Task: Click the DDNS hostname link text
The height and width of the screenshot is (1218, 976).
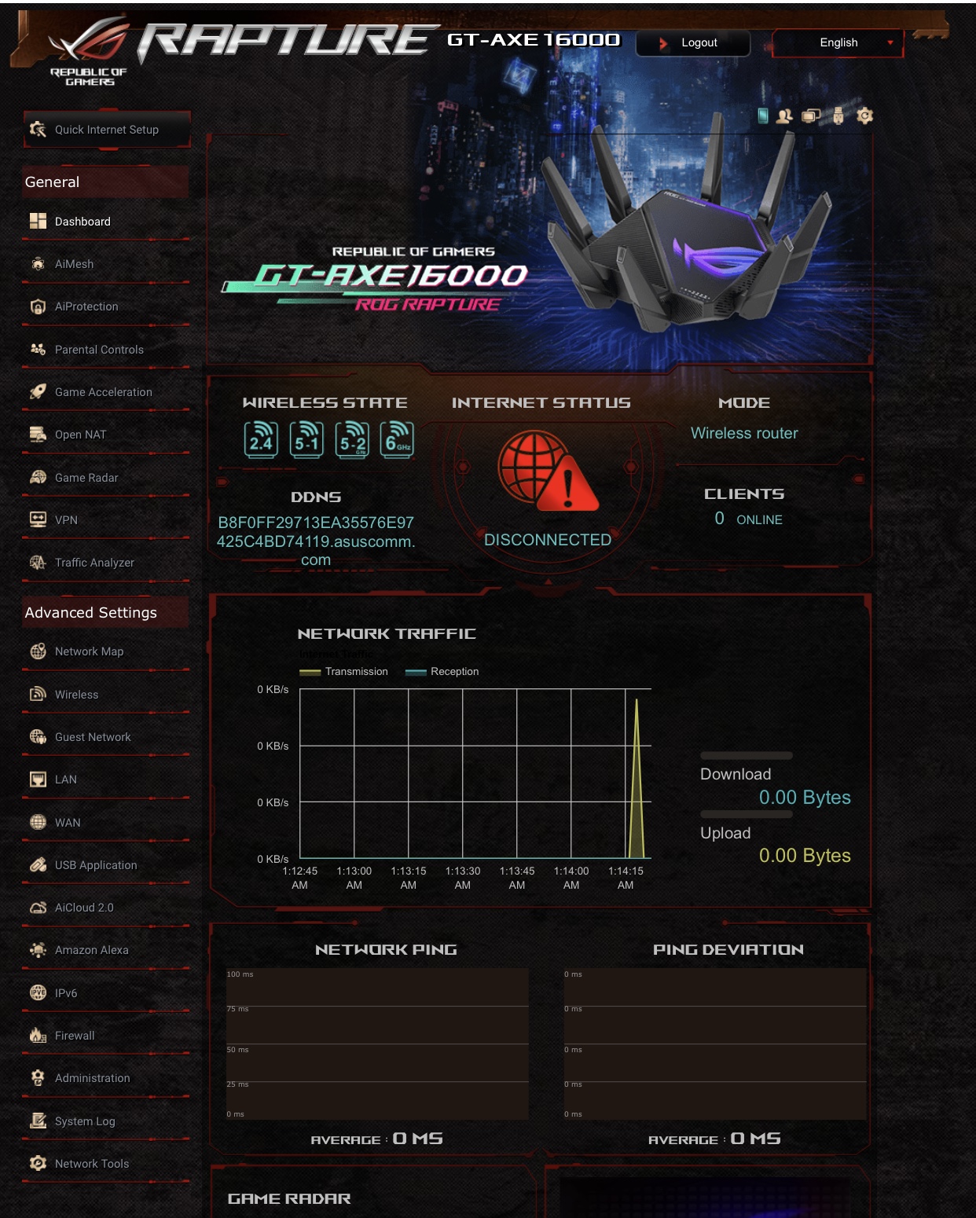Action: (x=317, y=541)
